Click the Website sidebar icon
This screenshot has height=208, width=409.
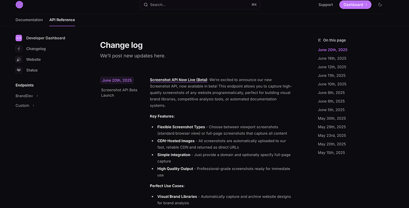(x=19, y=59)
